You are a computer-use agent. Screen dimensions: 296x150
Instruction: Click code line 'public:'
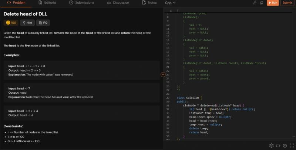(x=182, y=101)
